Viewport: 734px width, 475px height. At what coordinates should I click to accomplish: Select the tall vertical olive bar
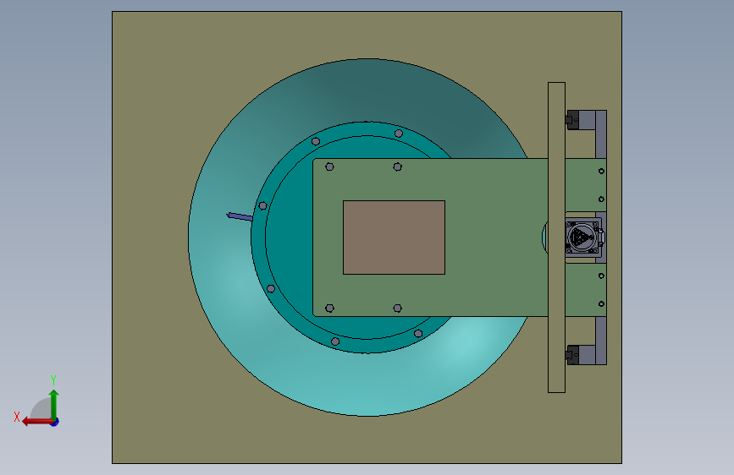556,237
